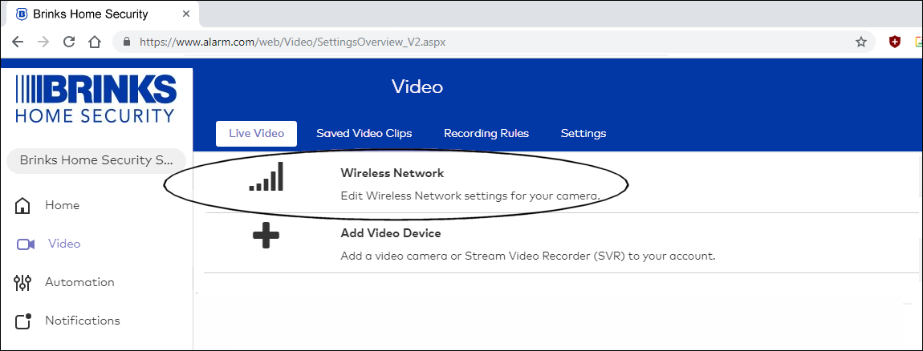The width and height of the screenshot is (923, 351).
Task: Reload the page with refresh icon
Action: click(x=69, y=42)
